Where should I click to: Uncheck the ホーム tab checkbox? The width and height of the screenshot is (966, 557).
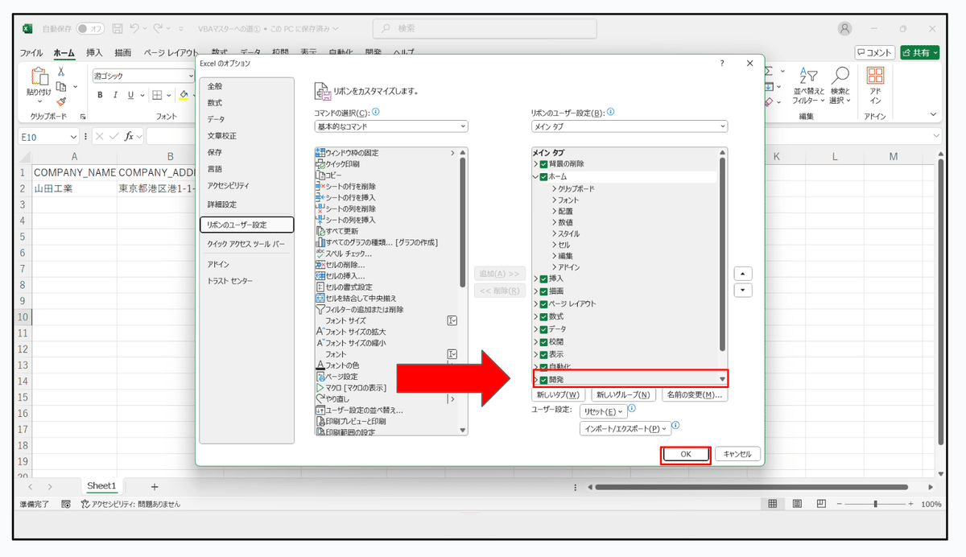pos(544,176)
